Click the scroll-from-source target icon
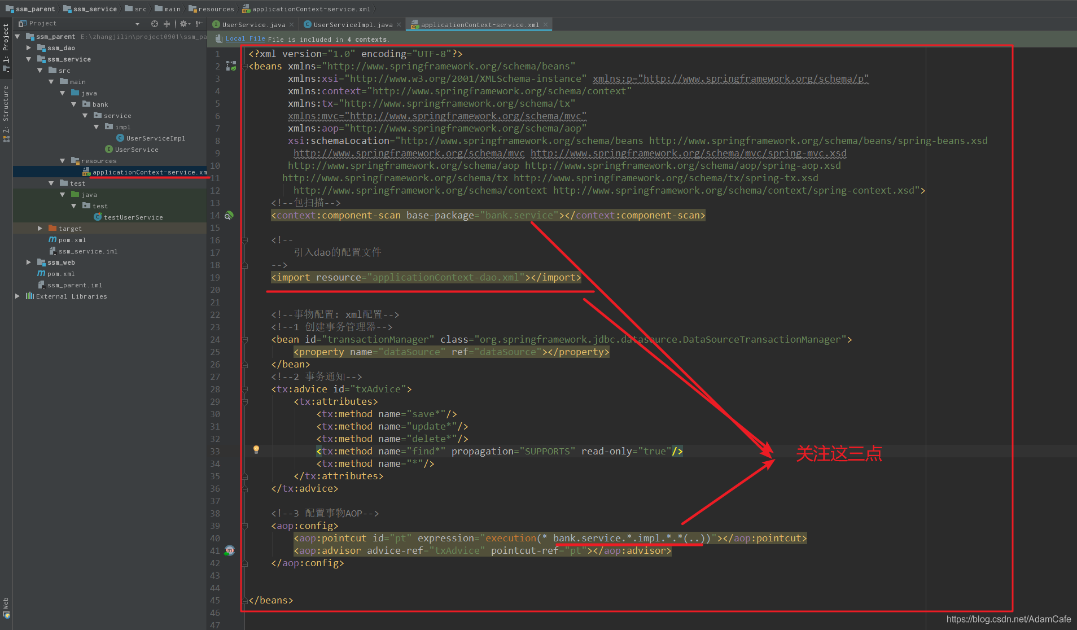The image size is (1077, 630). (155, 24)
